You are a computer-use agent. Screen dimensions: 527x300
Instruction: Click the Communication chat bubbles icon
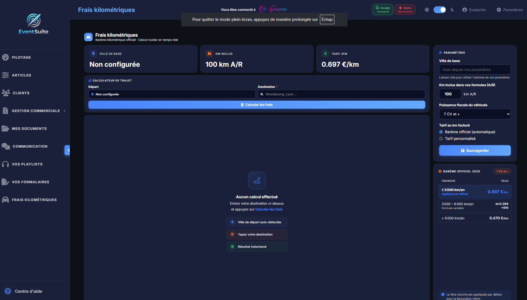pos(6,146)
